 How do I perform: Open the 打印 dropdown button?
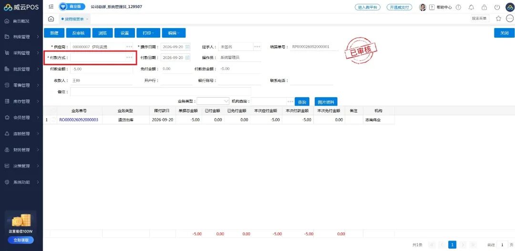(148, 33)
